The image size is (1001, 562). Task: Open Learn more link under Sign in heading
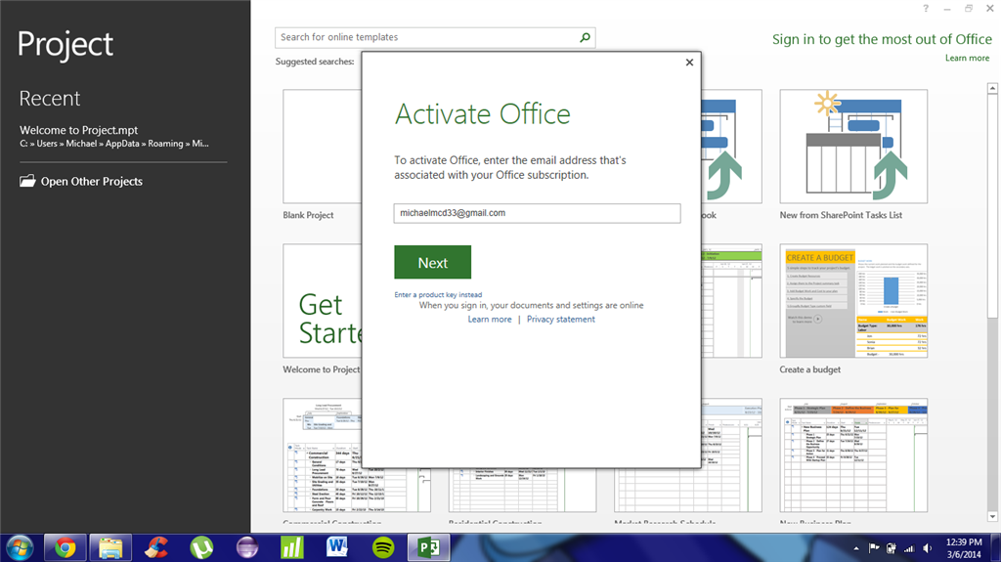pyautogui.click(x=967, y=58)
